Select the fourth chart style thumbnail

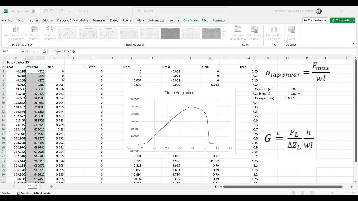129,33
